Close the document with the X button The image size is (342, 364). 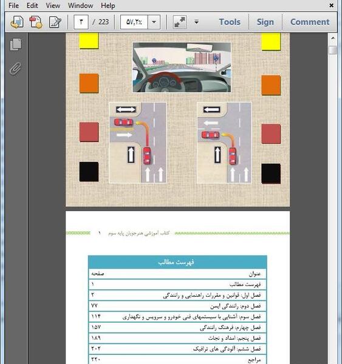tap(332, 5)
